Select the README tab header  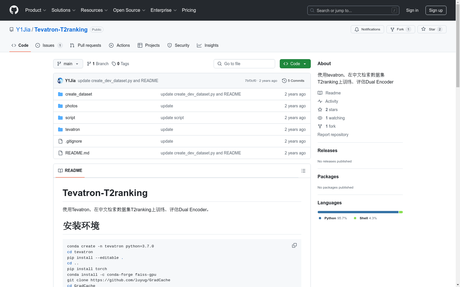pyautogui.click(x=70, y=171)
